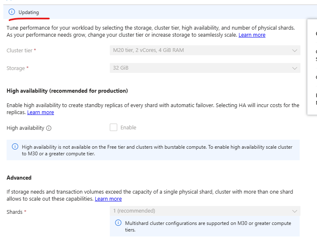Click the Shards dropdown chevron arrow
This screenshot has width=317, height=248.
pos(294,211)
